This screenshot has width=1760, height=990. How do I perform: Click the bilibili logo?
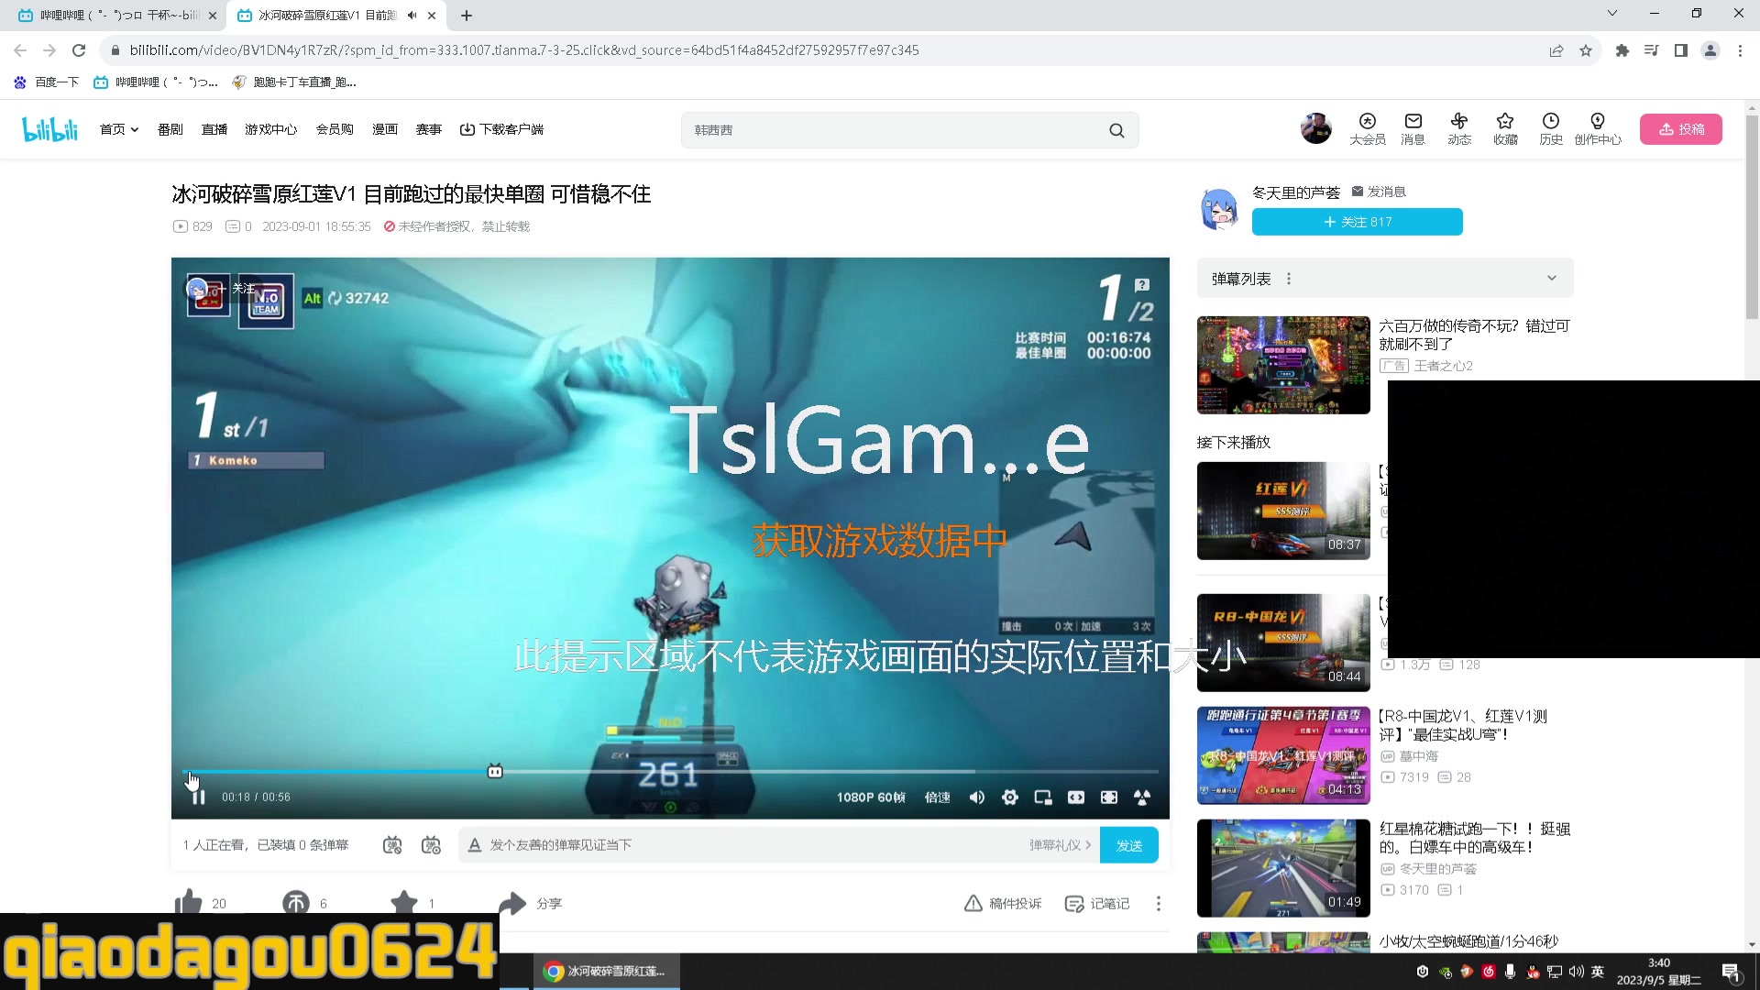click(x=50, y=129)
